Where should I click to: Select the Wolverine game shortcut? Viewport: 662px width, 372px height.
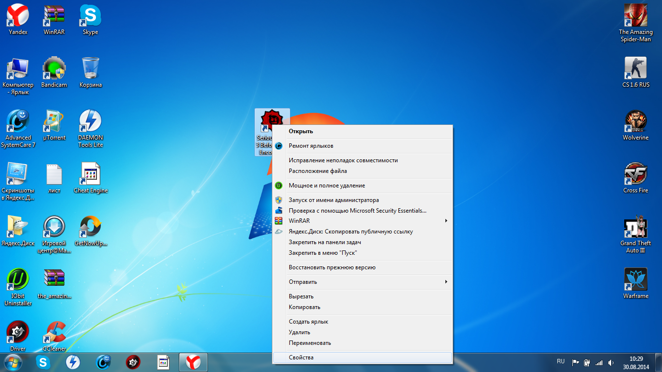(636, 125)
